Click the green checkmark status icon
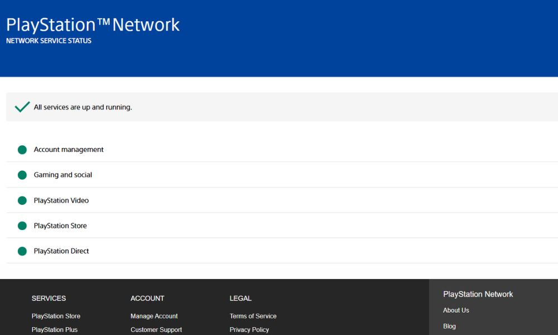 click(x=22, y=106)
